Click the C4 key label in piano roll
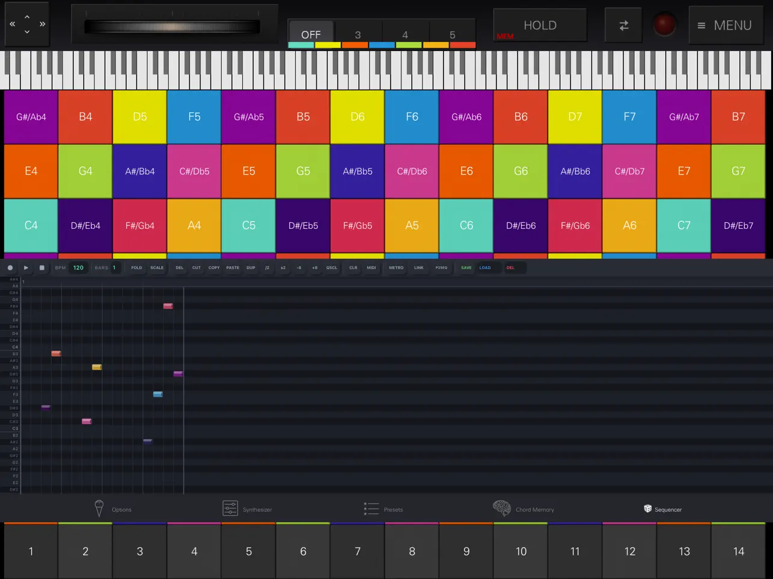This screenshot has height=579, width=773. (x=15, y=347)
